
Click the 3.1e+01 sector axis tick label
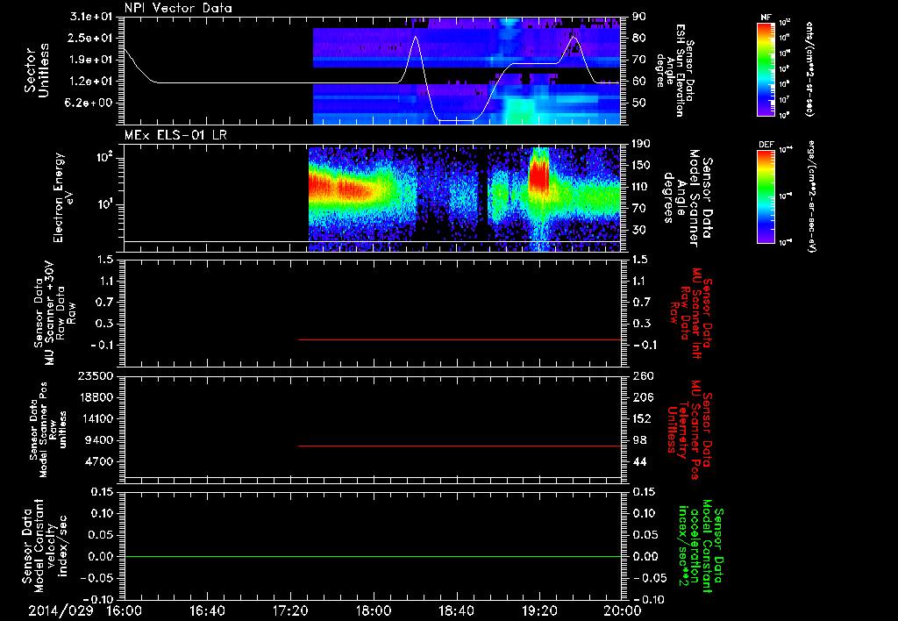(x=93, y=17)
